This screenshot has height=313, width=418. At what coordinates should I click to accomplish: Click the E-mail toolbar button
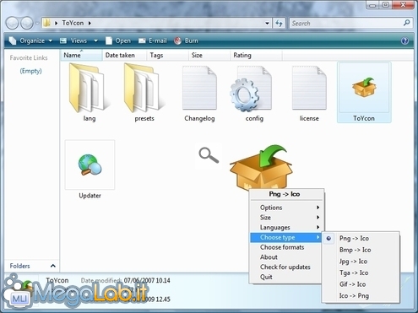coord(153,41)
